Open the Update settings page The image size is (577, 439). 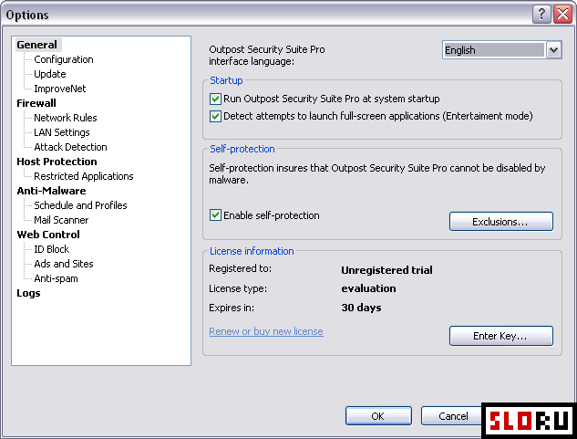pyautogui.click(x=50, y=74)
